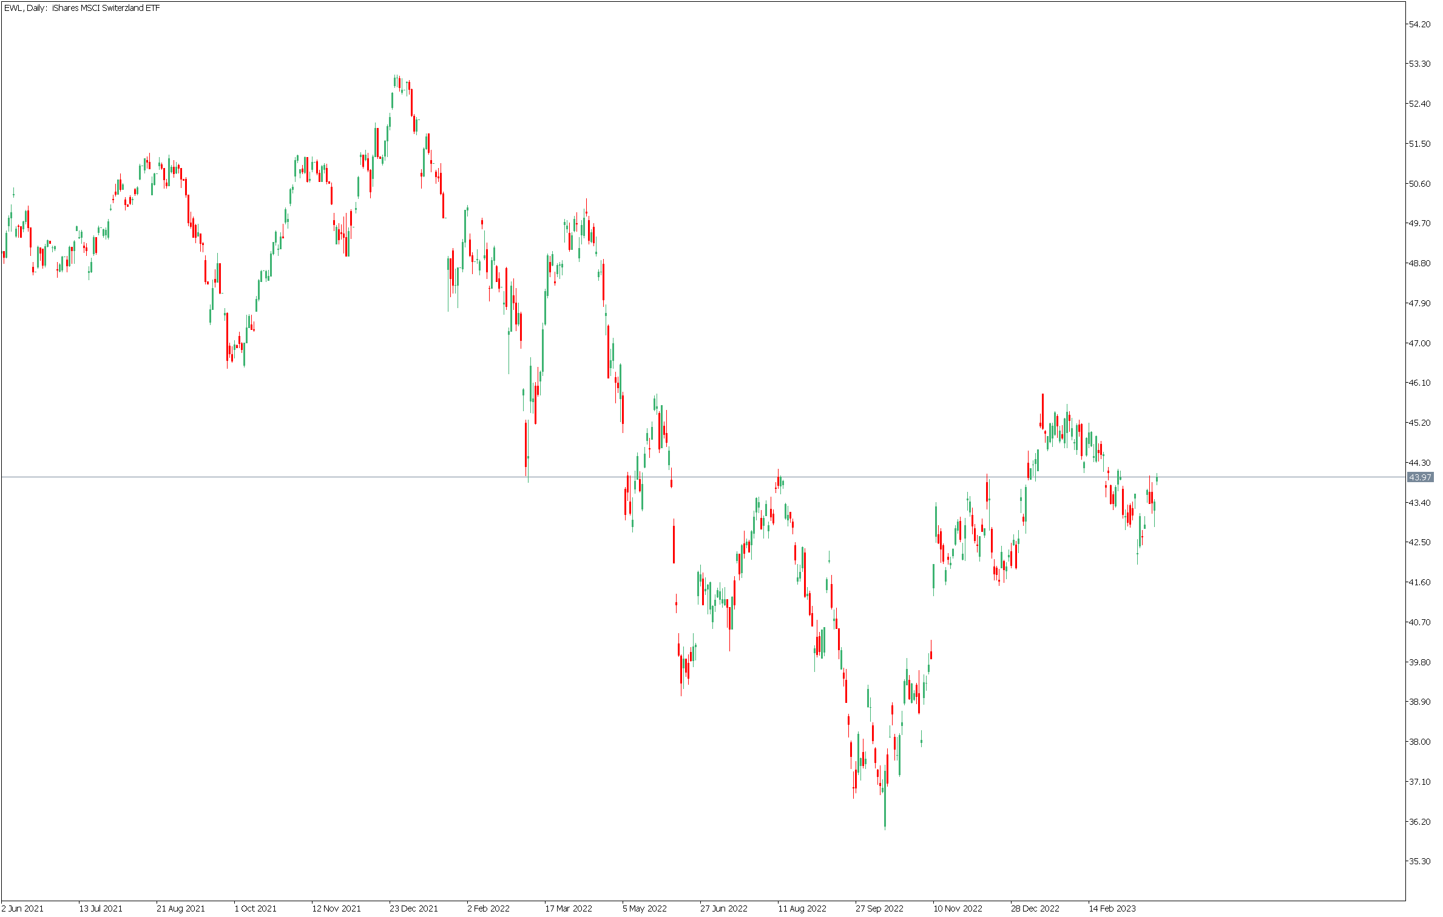The width and height of the screenshot is (1443, 917).
Task: Click the latest candlestick at the chart's right edge
Action: (1157, 479)
